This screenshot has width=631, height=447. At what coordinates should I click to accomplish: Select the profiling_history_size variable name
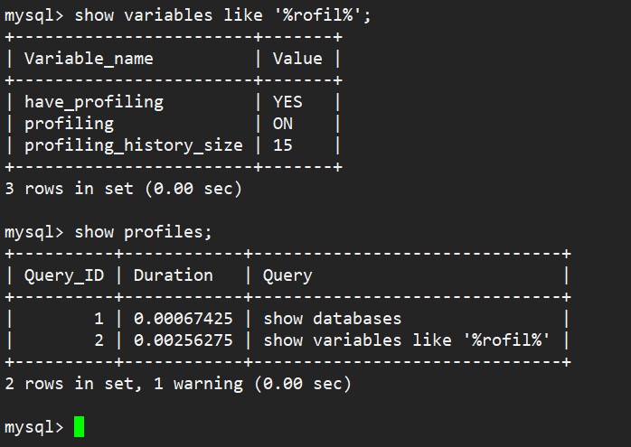[x=134, y=145]
